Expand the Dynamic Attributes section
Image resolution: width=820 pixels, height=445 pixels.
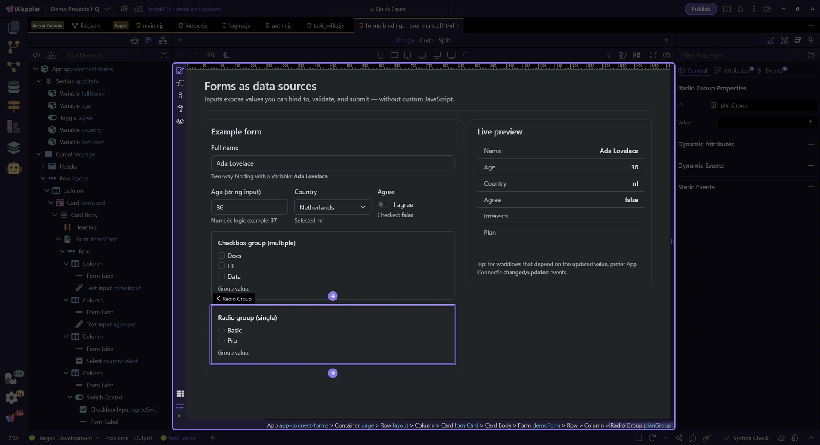coord(811,144)
